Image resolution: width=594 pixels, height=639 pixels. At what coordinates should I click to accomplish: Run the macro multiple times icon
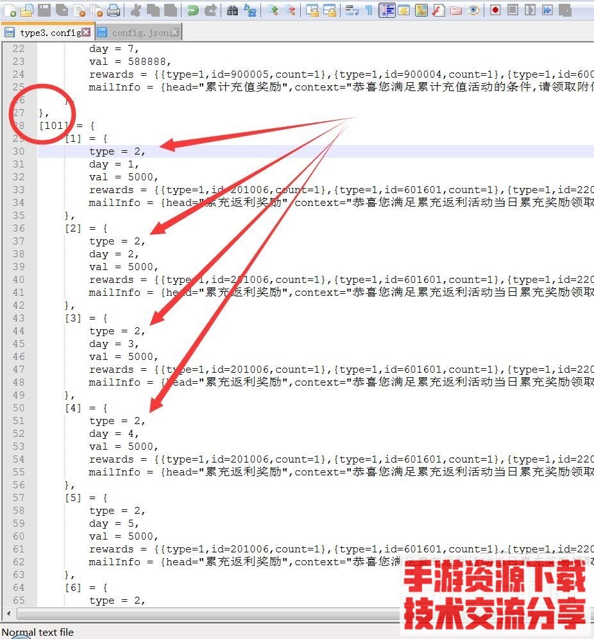tap(548, 10)
